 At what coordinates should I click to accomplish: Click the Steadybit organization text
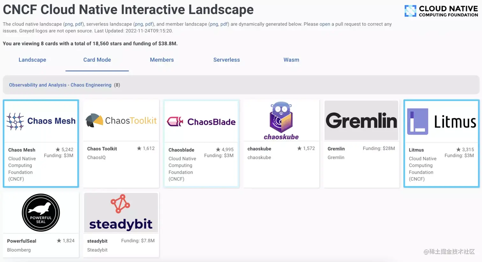[x=97, y=250]
